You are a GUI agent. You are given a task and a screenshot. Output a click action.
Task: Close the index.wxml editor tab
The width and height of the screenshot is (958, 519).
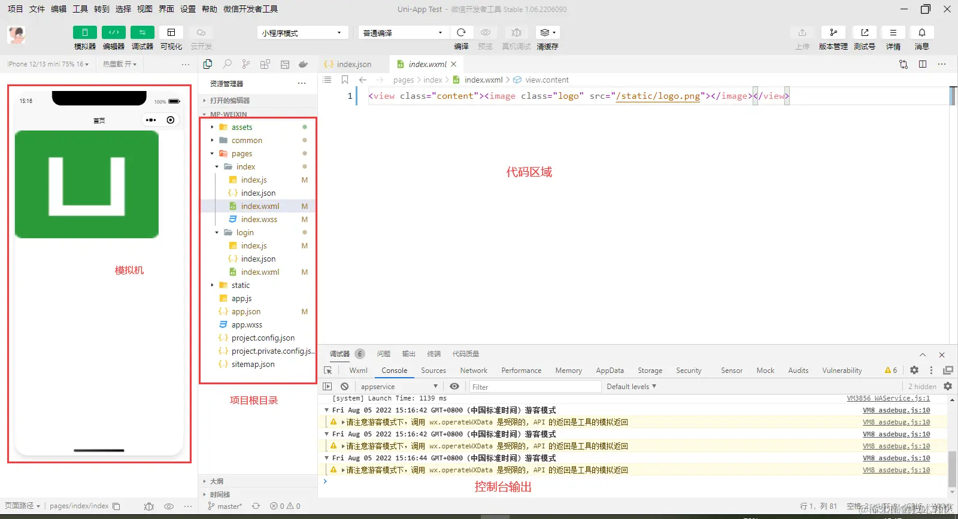(454, 64)
